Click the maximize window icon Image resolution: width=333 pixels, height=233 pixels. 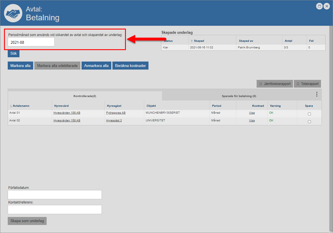point(319,6)
